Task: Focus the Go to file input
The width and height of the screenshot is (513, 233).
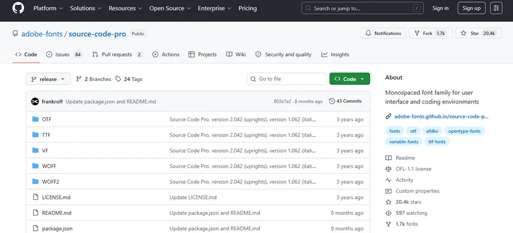Action: coord(287,79)
